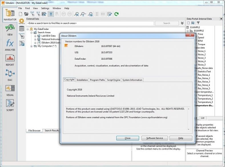Image resolution: width=225 pixels, height=167 pixels.
Task: Switch to the System Information tab
Action: (x=132, y=80)
